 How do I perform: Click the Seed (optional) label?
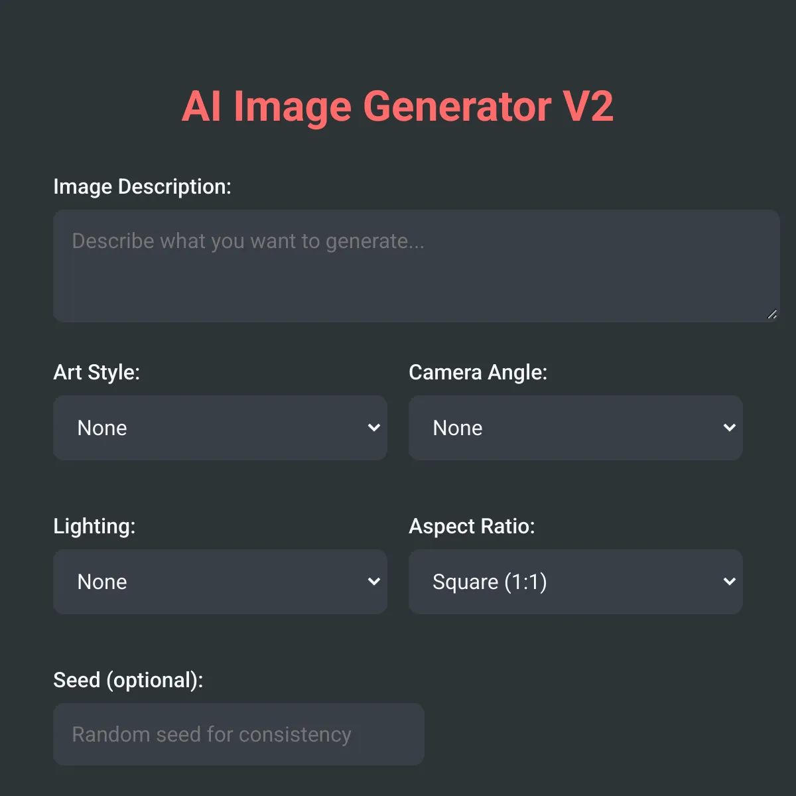128,681
